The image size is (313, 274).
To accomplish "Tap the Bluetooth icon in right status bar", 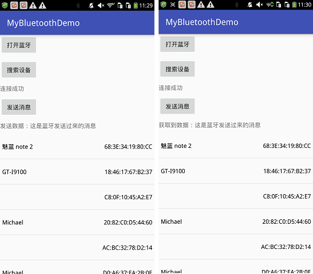I will tap(237, 5).
